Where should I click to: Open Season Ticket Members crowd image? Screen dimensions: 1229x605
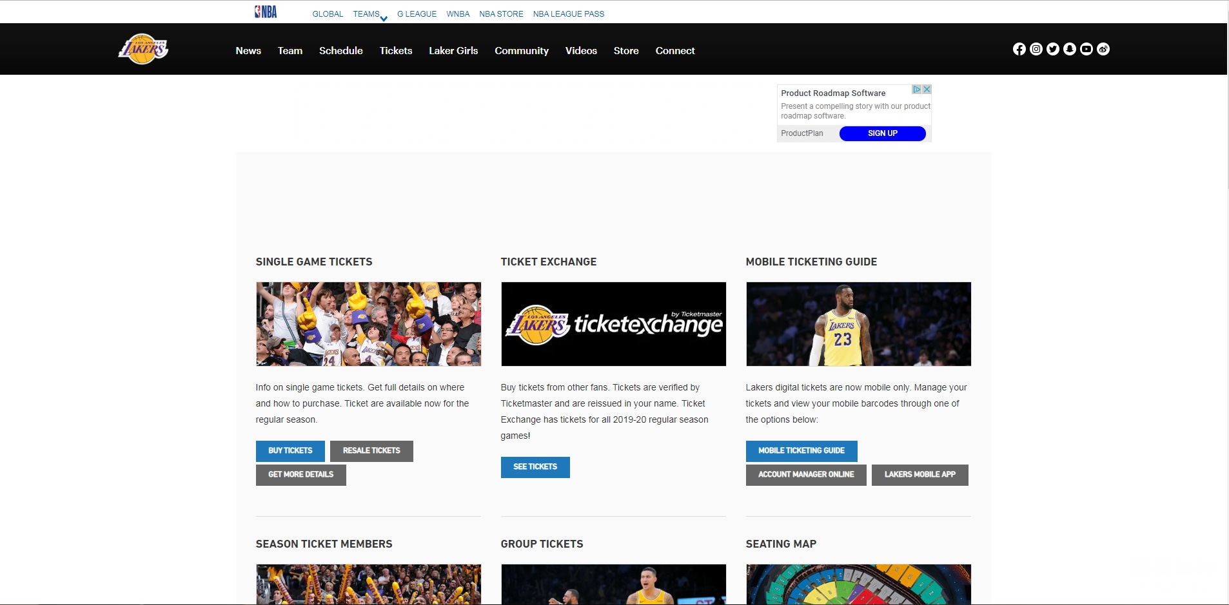coord(368,584)
